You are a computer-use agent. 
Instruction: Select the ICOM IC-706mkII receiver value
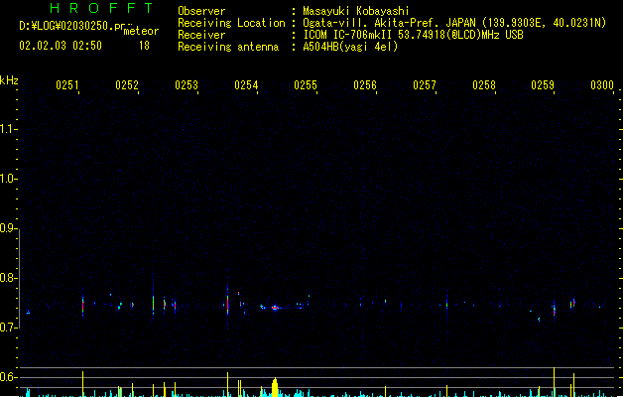click(413, 35)
